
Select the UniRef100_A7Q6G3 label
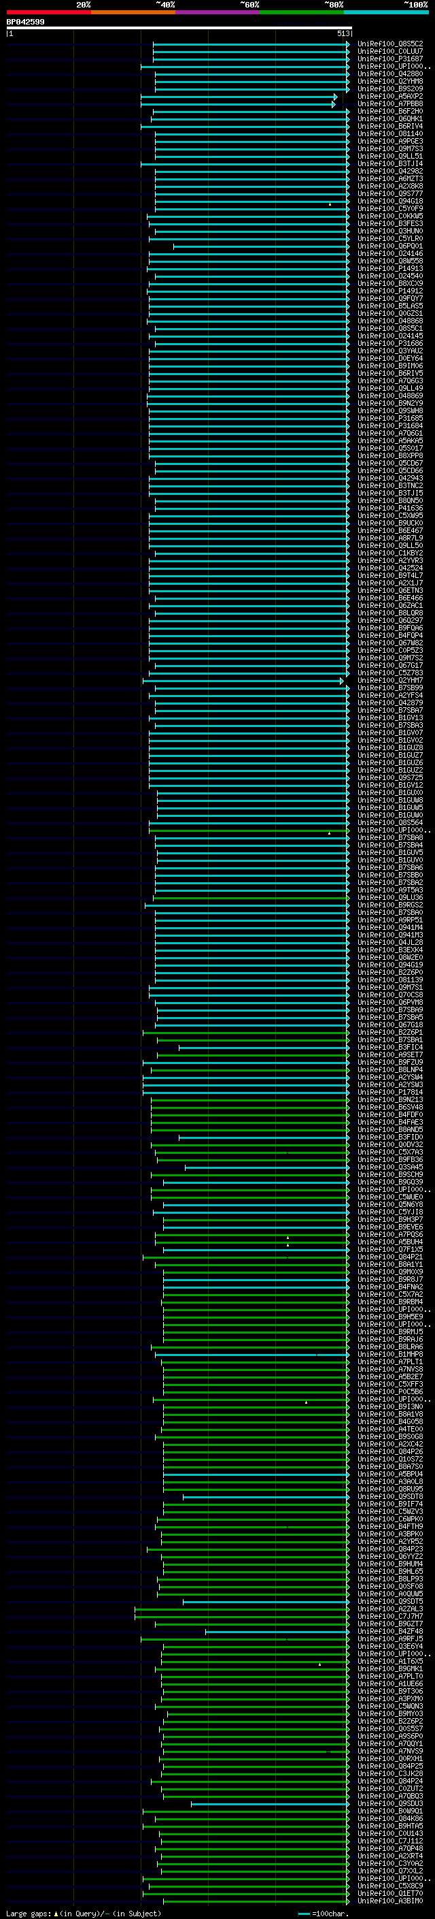coord(389,381)
